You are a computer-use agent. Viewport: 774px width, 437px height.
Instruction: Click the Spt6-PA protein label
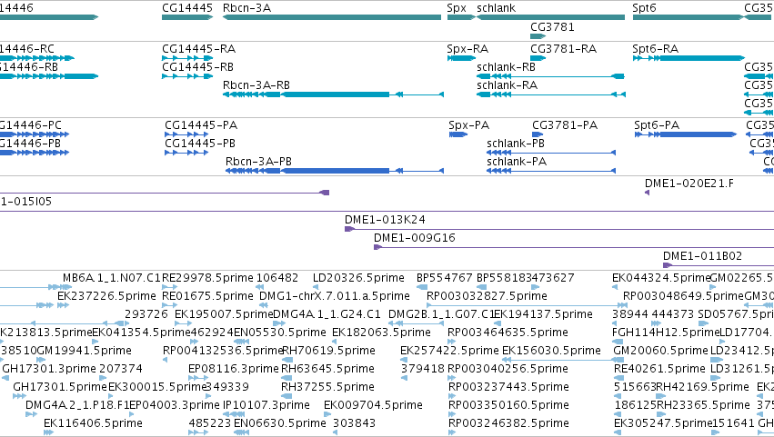coord(657,125)
